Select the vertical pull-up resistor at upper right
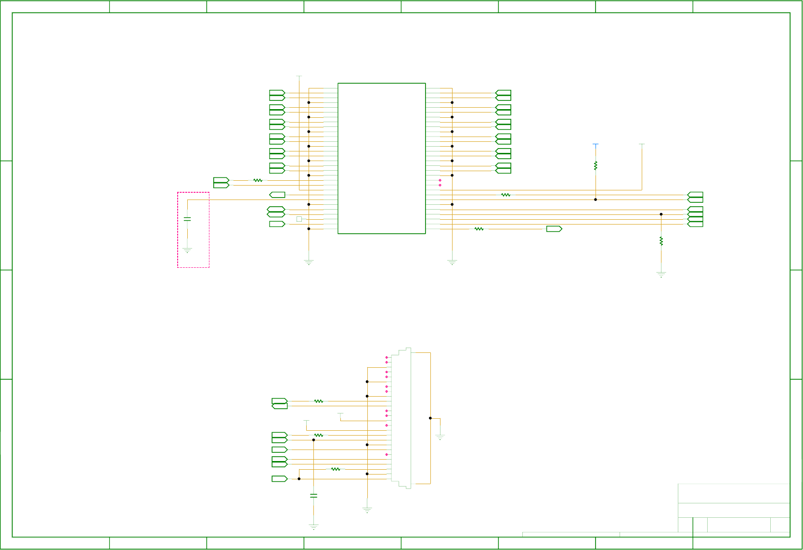Image resolution: width=803 pixels, height=550 pixels. (596, 165)
